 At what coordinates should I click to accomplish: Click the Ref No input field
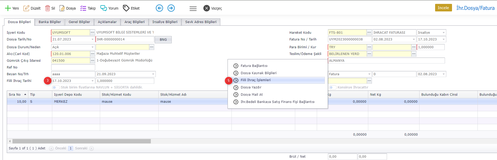pyautogui.click(x=73, y=67)
